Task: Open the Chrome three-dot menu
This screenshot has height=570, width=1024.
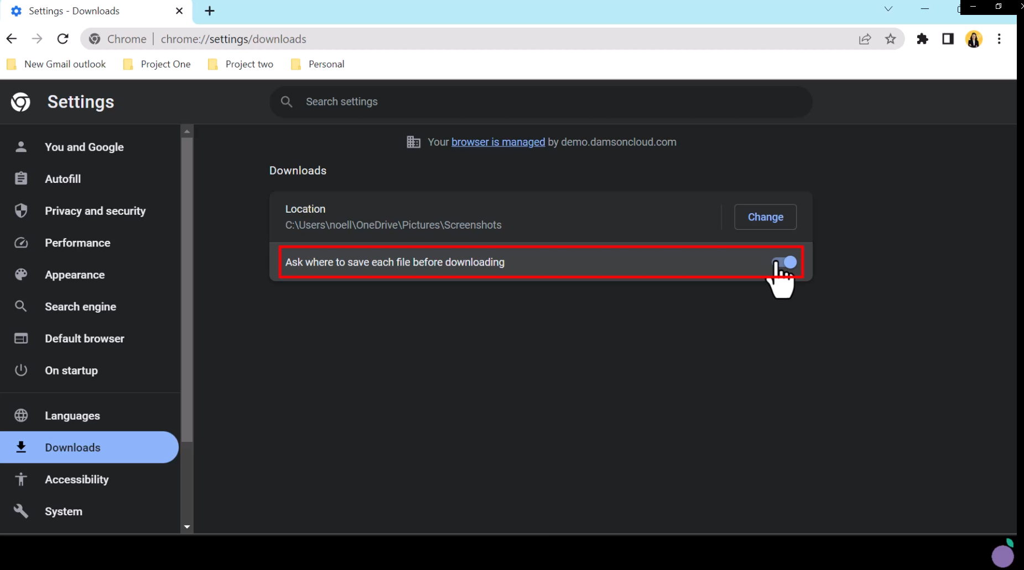Action: [x=999, y=39]
